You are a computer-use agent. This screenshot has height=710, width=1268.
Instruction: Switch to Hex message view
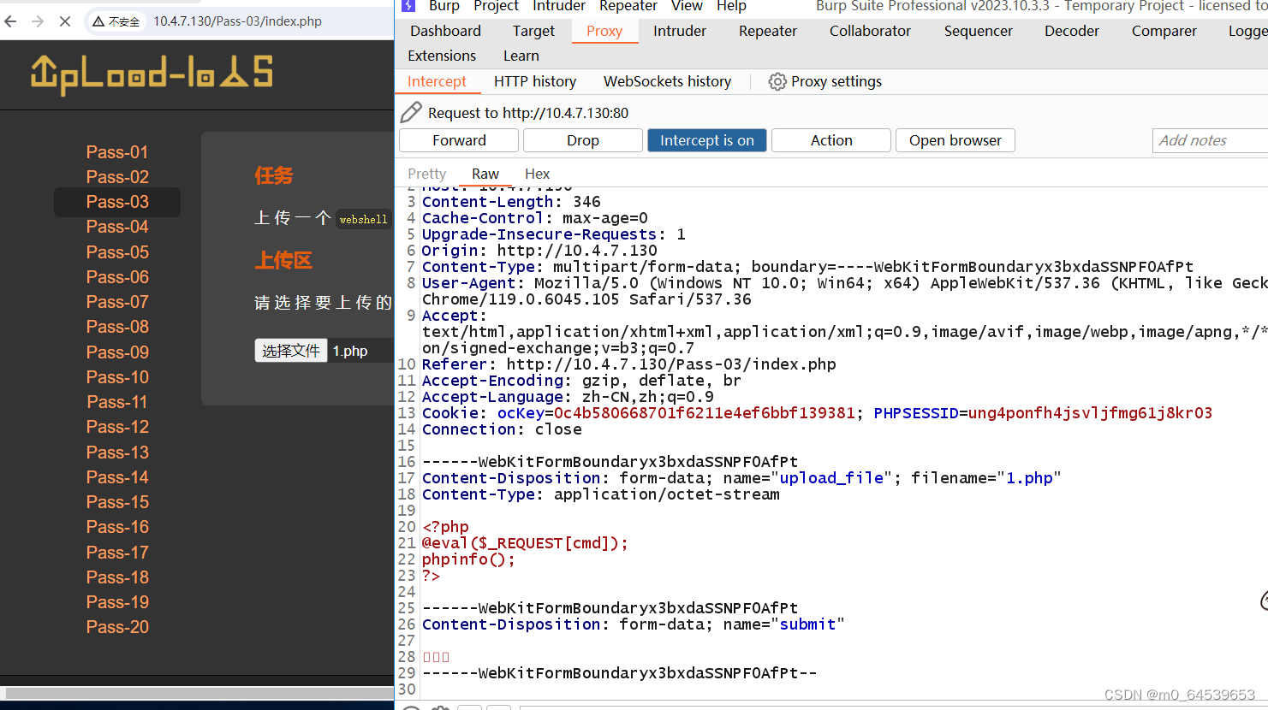point(538,174)
